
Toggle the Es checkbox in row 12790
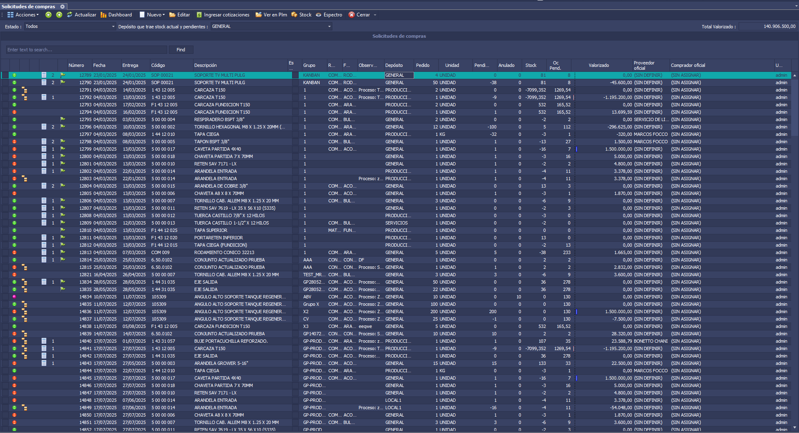tap(295, 82)
